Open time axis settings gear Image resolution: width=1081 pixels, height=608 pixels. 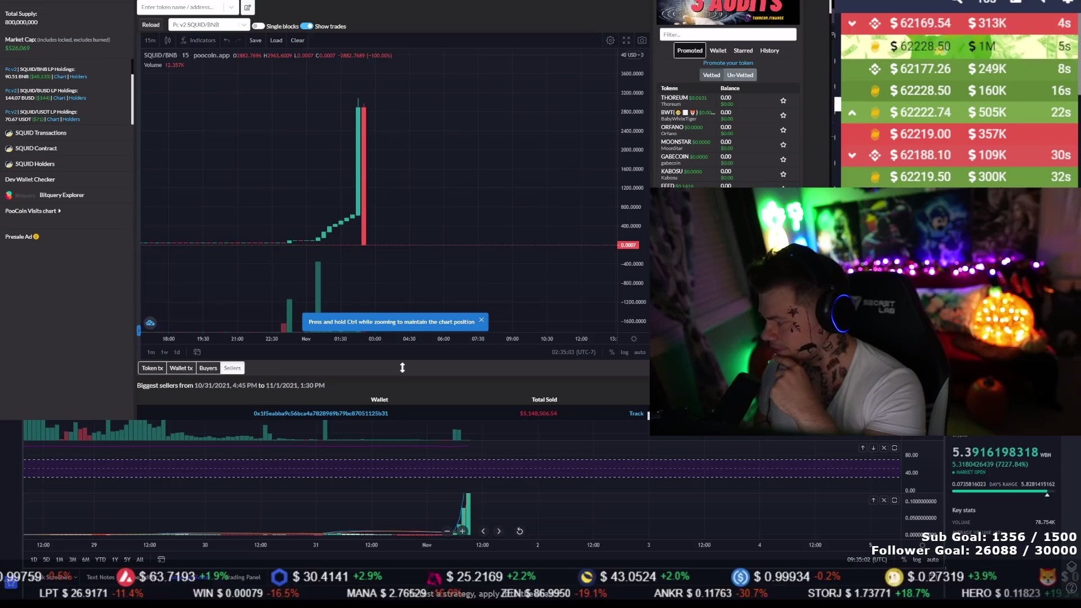(x=634, y=339)
